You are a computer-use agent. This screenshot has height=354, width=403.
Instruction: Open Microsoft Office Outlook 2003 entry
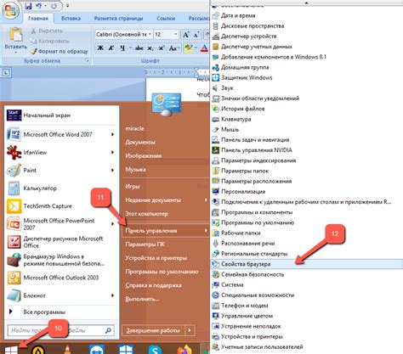pos(61,278)
